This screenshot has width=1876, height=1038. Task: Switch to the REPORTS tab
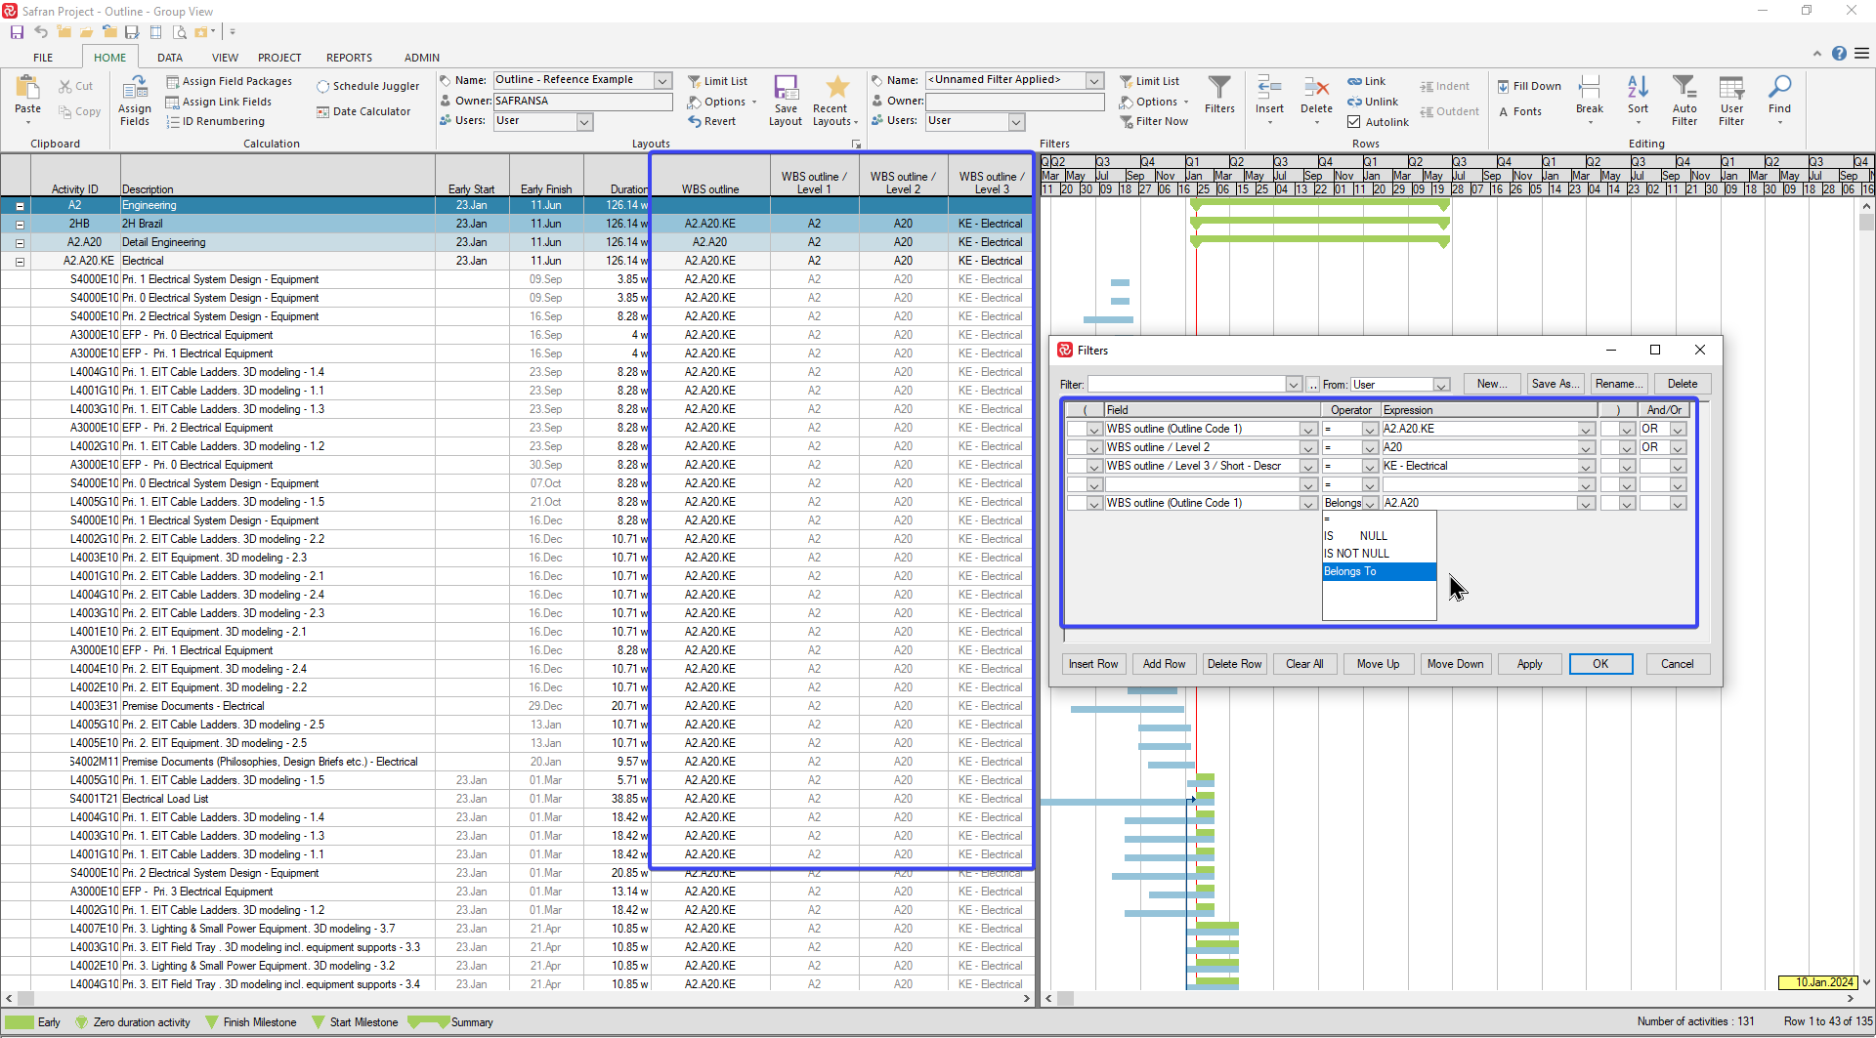point(349,58)
